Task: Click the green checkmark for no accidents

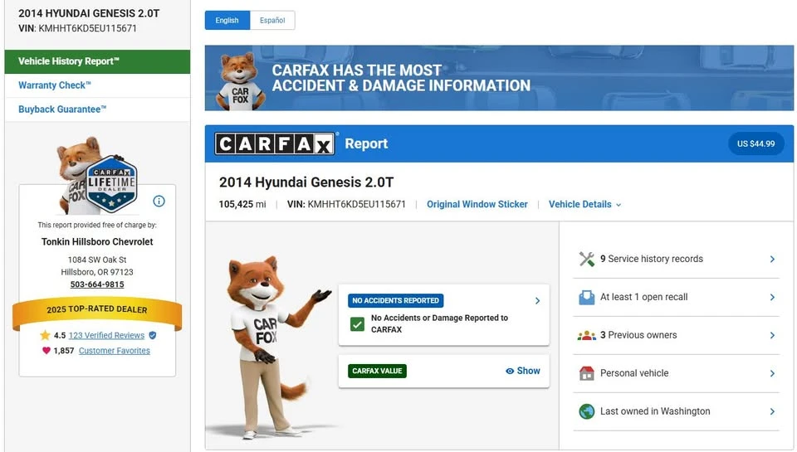Action: tap(357, 324)
